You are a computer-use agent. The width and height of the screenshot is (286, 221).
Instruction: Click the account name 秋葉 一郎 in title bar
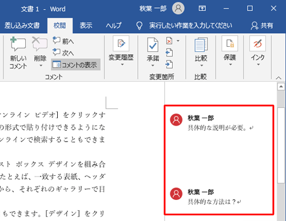(x=153, y=9)
